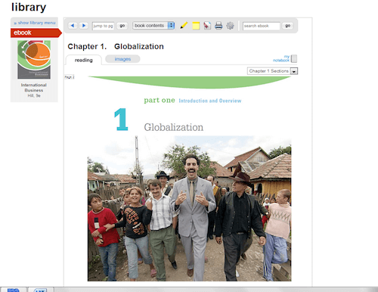
Task: Focus the search ebook field
Action: tap(262, 26)
